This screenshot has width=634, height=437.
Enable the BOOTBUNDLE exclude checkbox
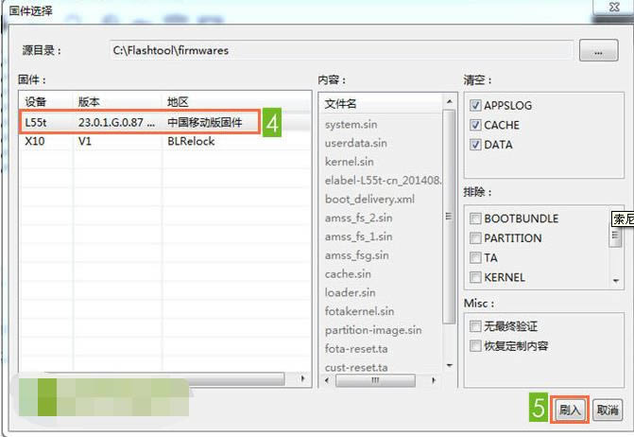click(x=475, y=218)
